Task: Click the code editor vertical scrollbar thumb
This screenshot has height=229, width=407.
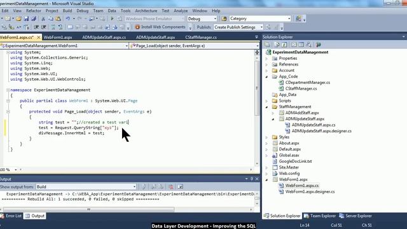Action: (x=257, y=88)
